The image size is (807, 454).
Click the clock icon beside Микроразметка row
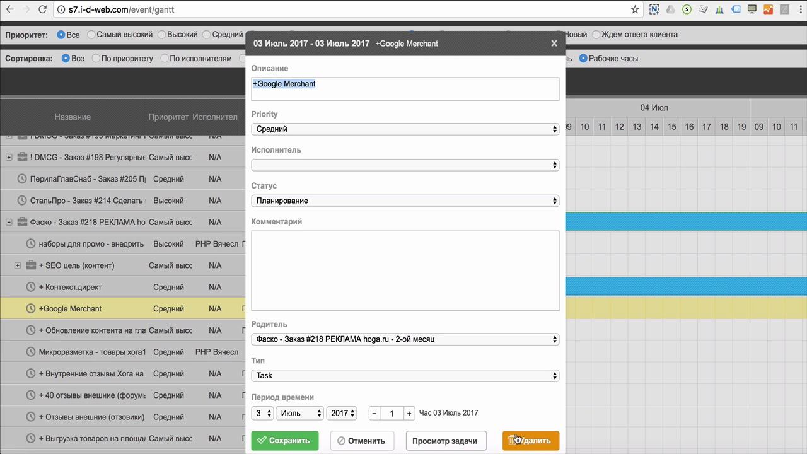click(x=30, y=352)
